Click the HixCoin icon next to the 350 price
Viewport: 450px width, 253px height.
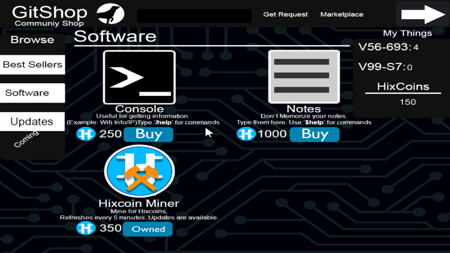tap(86, 228)
